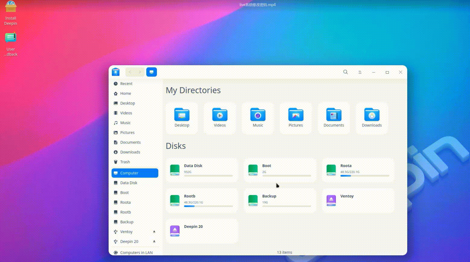Screen dimensions: 470x262
Task: Go to Home in the sidebar
Action: pyautogui.click(x=125, y=94)
